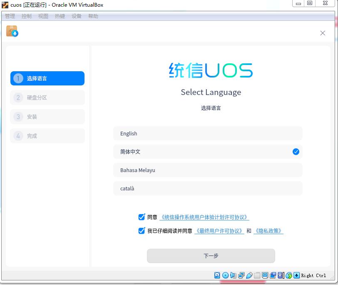Click the optical disc status icon
The height and width of the screenshot is (285, 338).
tap(225, 275)
